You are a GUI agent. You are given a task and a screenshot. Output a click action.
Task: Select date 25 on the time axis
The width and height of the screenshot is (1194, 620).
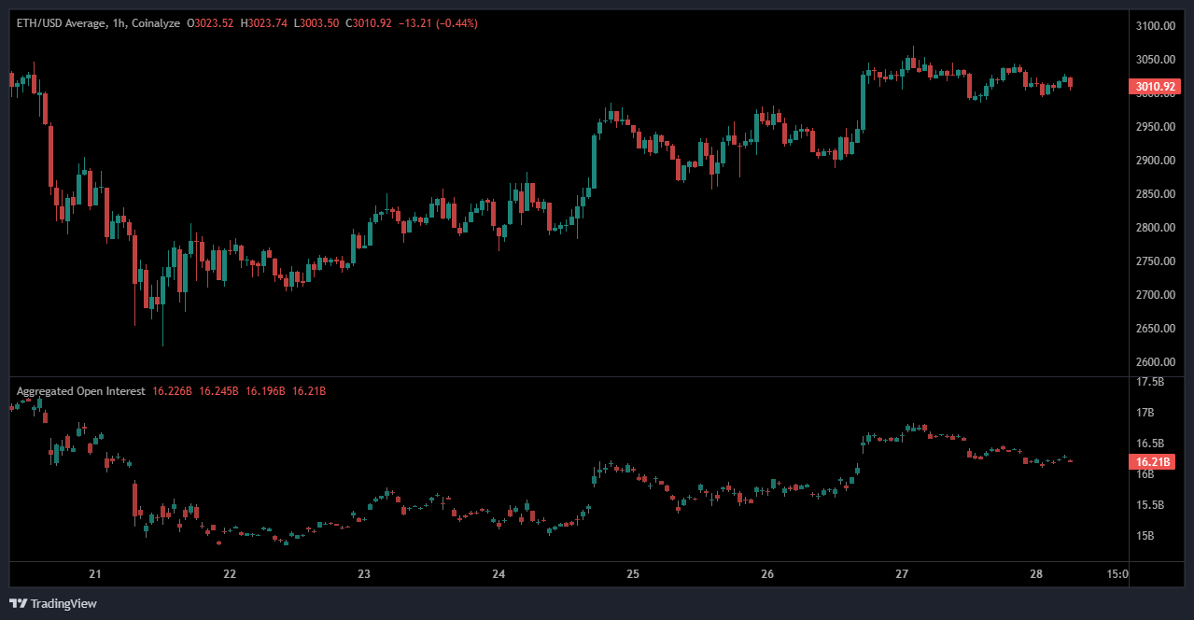[633, 574]
